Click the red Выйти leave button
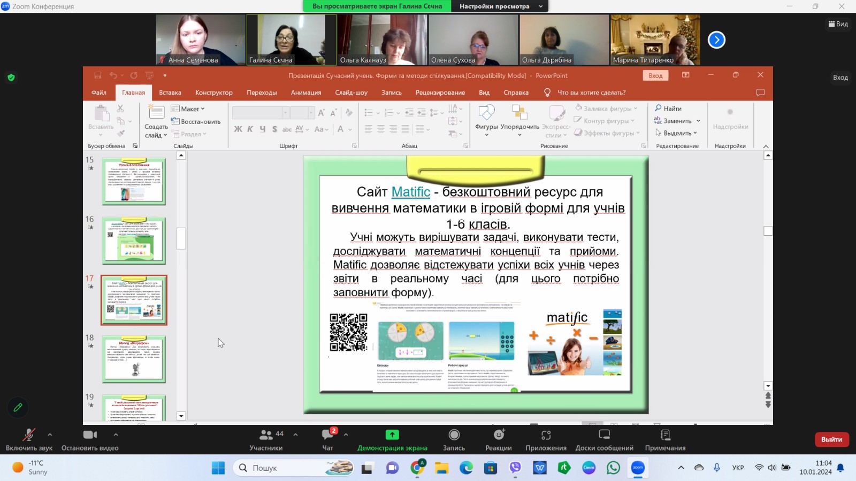The image size is (856, 481). point(831,439)
